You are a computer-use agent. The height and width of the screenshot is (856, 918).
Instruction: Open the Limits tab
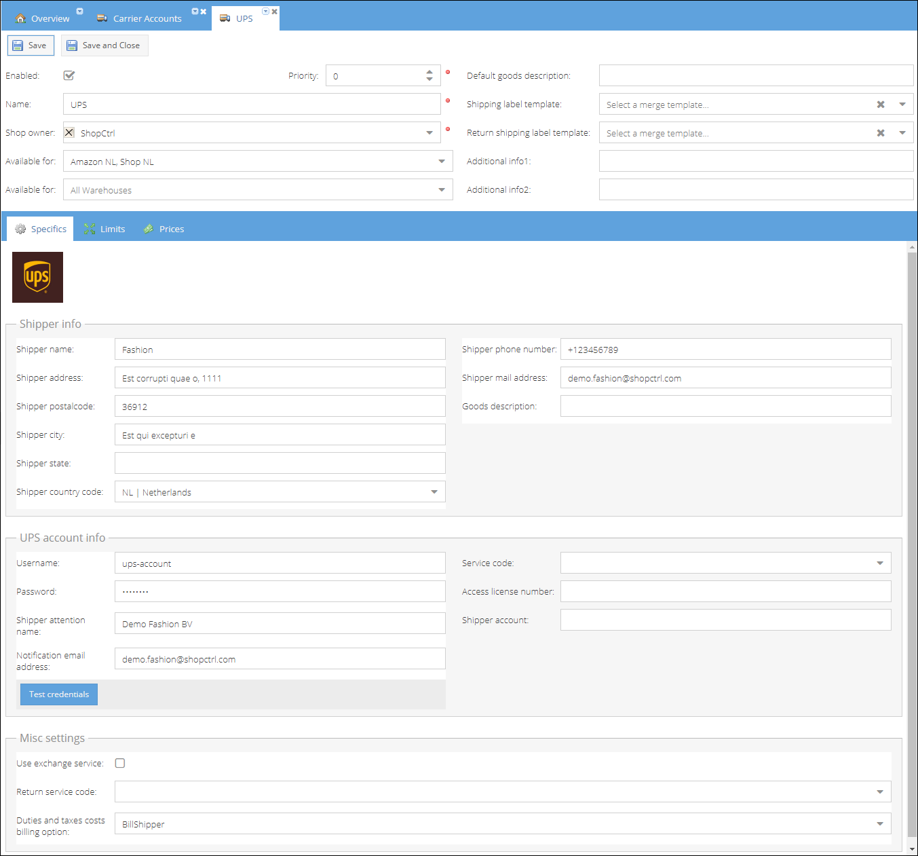click(104, 229)
